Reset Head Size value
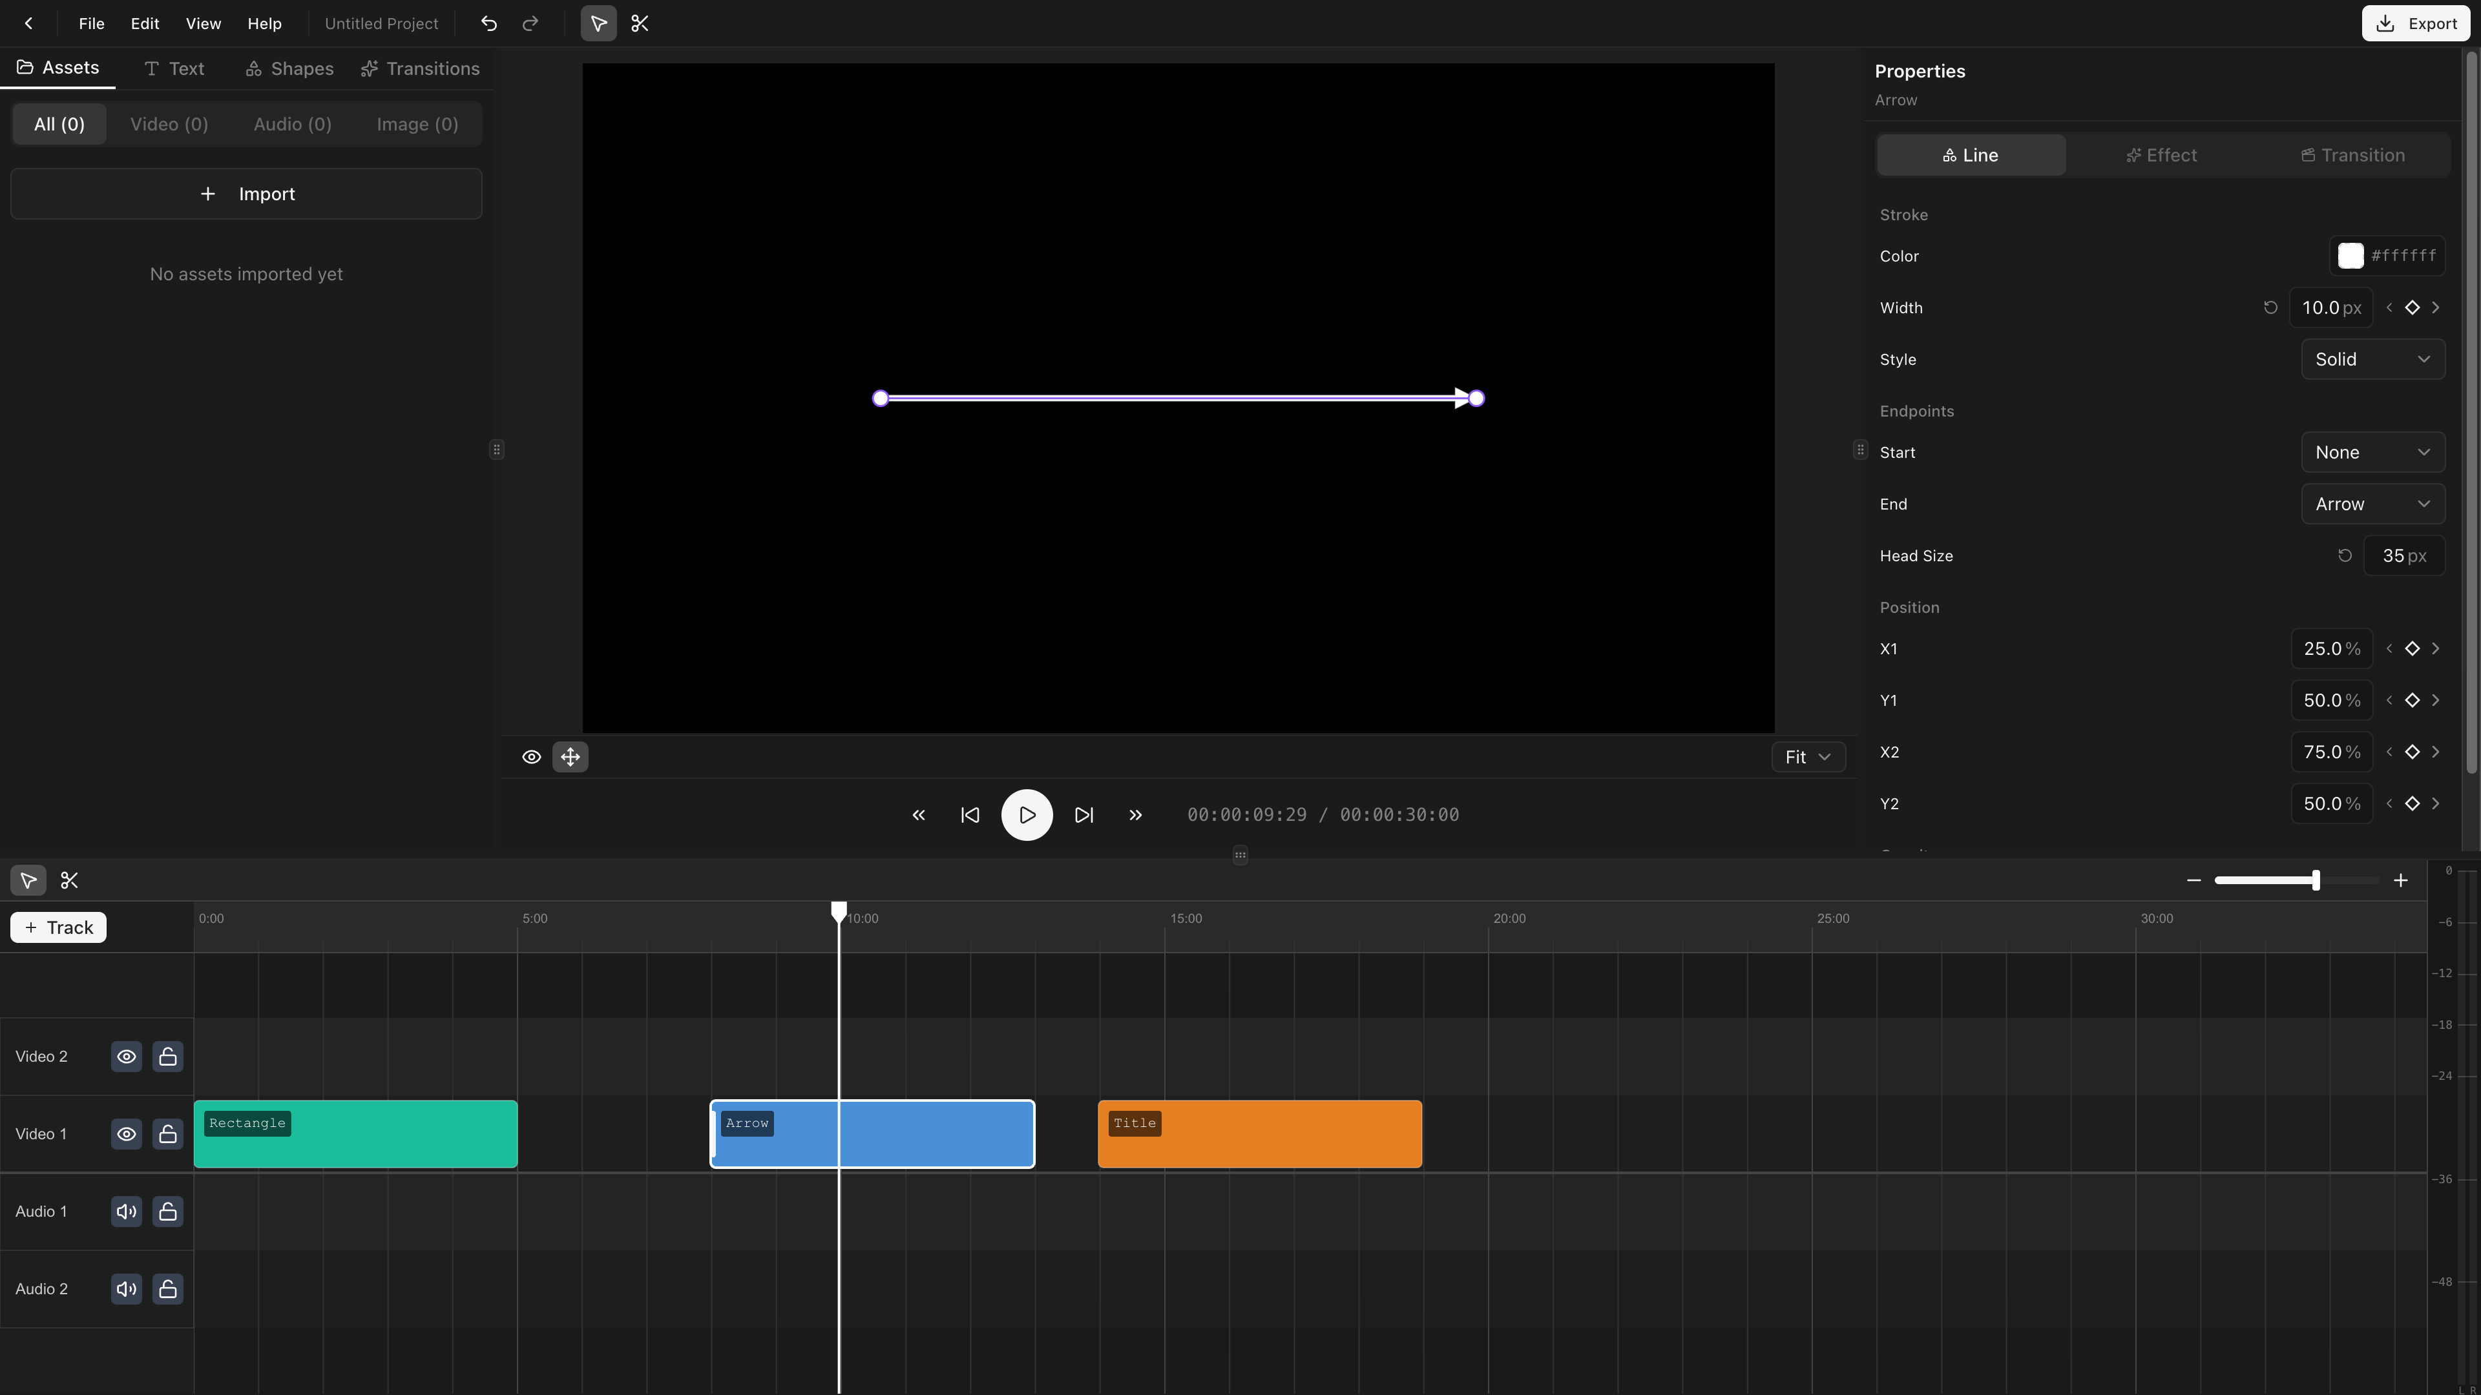 pos(2345,555)
